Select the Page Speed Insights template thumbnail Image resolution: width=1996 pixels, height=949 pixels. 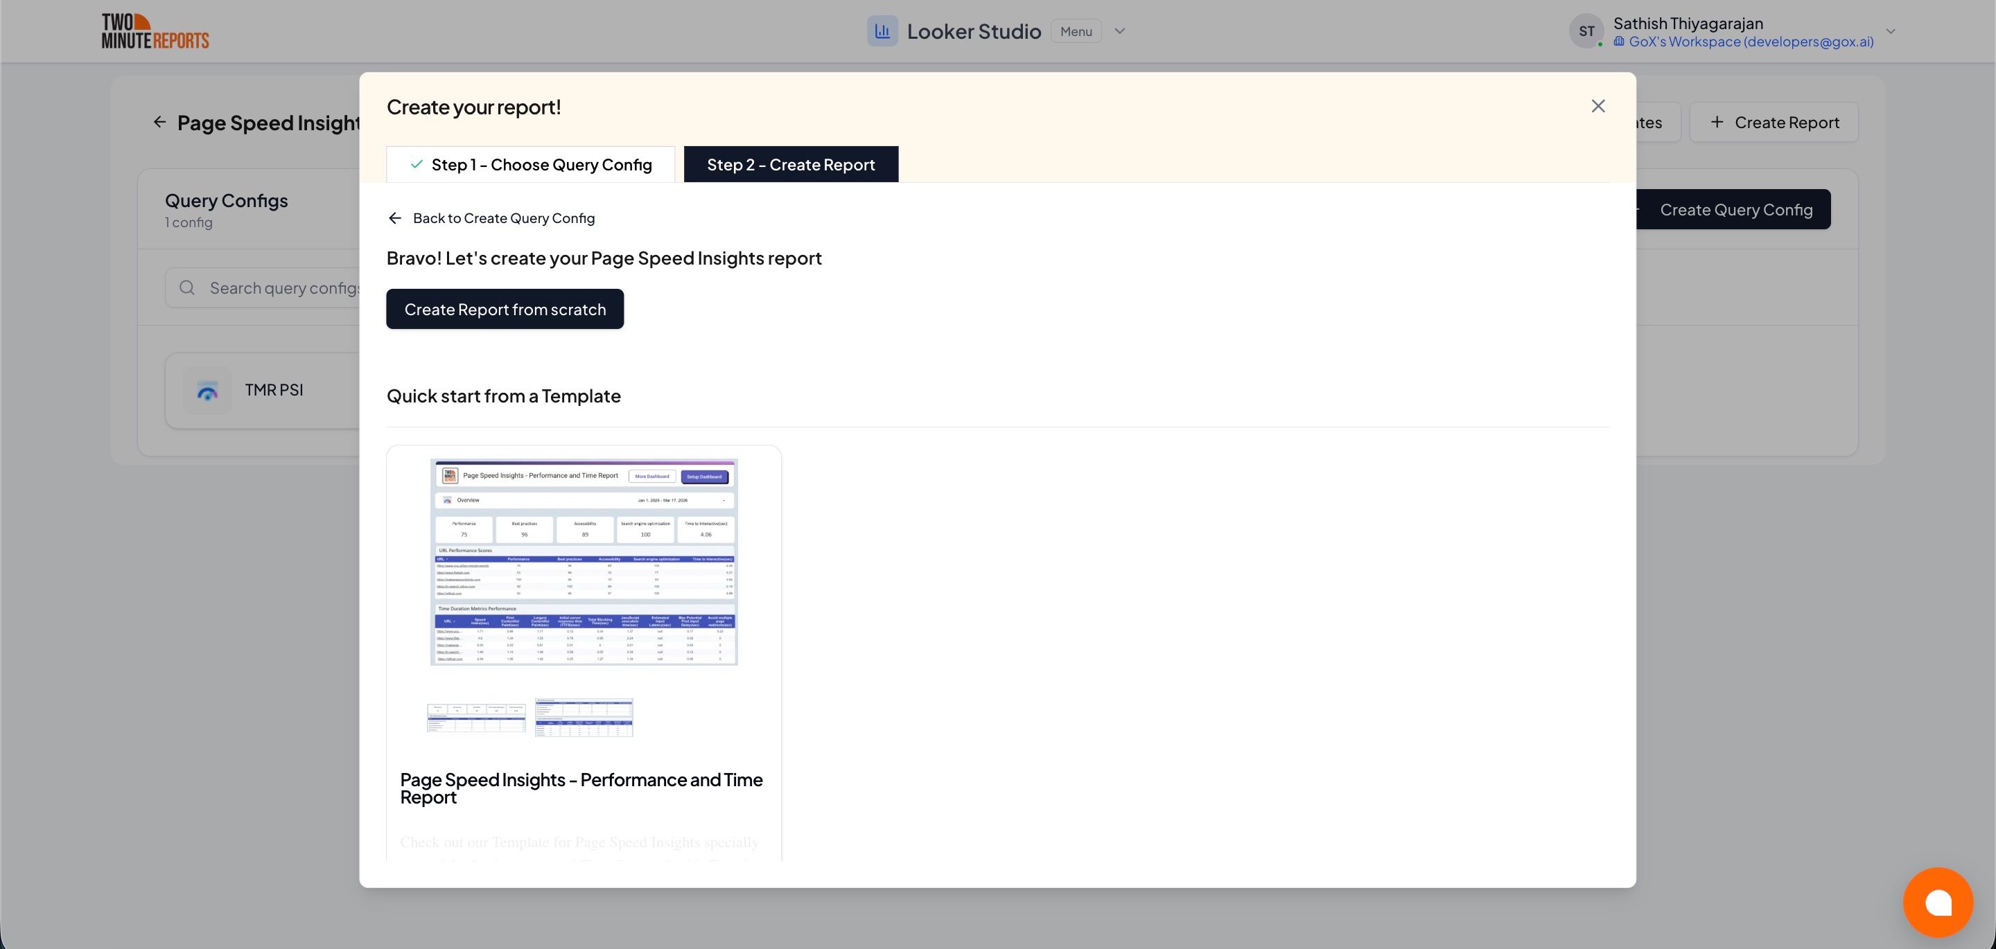[584, 562]
